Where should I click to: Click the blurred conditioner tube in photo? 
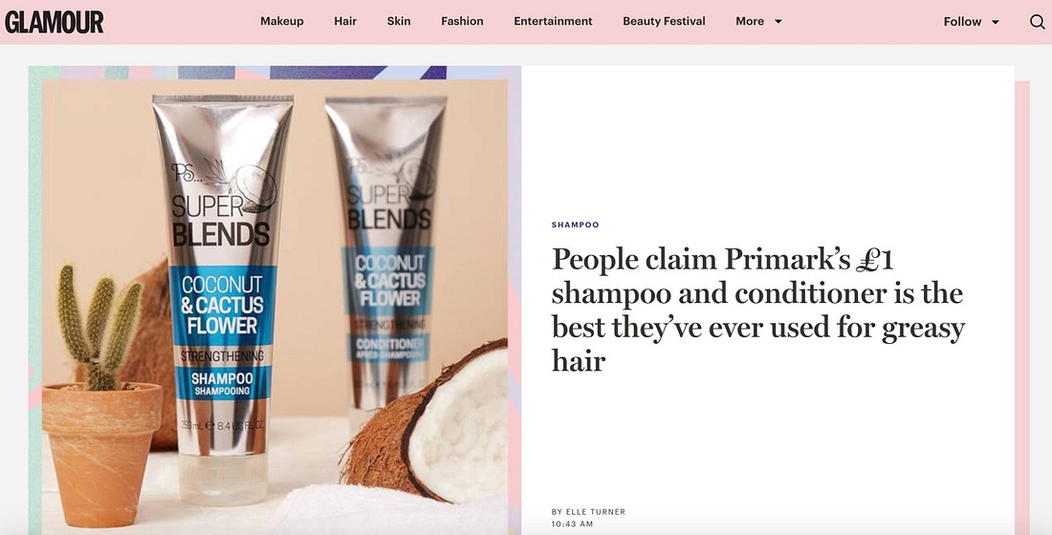389,262
